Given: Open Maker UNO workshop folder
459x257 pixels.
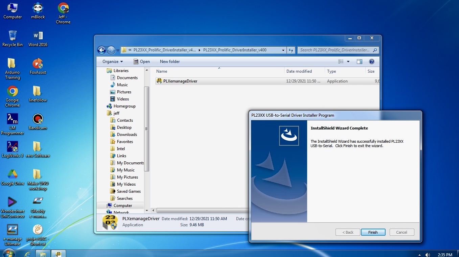Looking at the screenshot, I should tap(38, 180).
